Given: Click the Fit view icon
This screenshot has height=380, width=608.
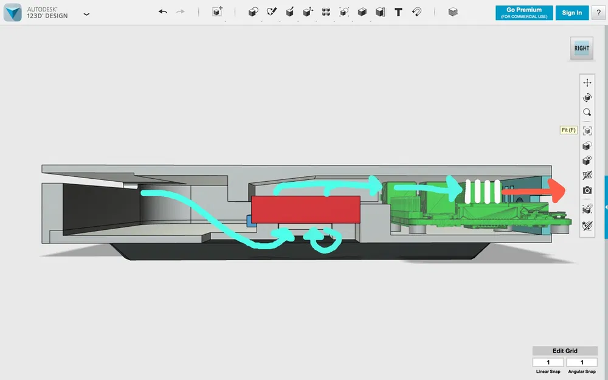Looking at the screenshot, I should point(587,131).
